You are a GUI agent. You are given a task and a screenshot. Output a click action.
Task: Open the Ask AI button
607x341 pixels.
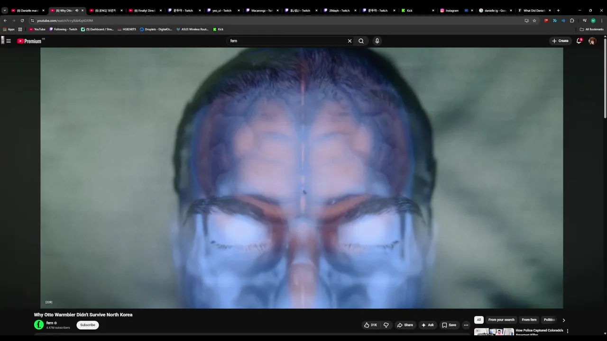(x=427, y=325)
